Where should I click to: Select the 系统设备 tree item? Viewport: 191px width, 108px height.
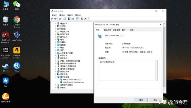click(x=64, y=74)
